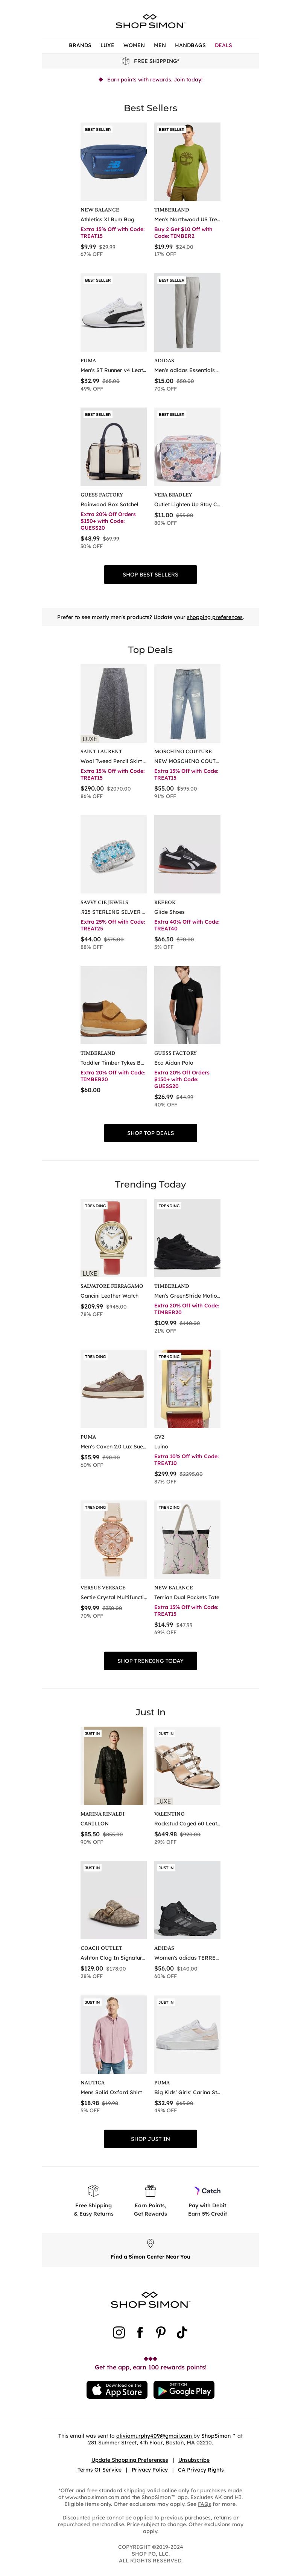Click the Unsubscribe link in footer
This screenshot has width=301, height=2576.
pos(193,2460)
